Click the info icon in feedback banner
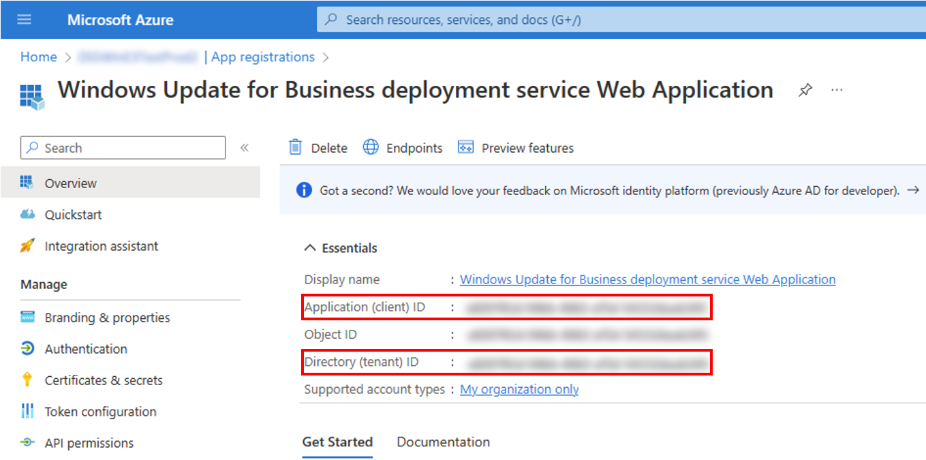 [305, 190]
